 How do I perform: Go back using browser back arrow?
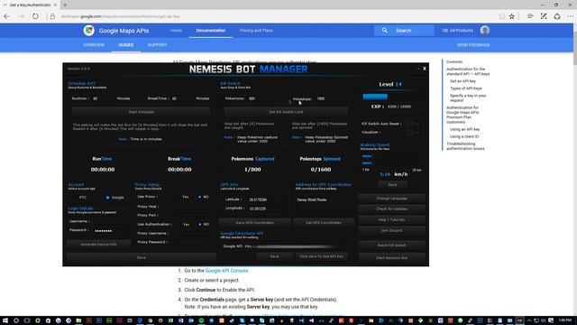pos(7,16)
